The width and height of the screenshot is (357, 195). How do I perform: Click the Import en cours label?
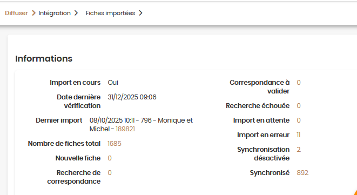[75, 83]
